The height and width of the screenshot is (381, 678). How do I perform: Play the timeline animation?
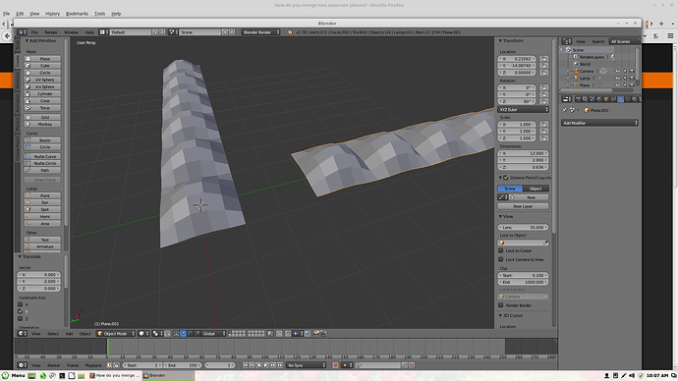tap(266, 365)
